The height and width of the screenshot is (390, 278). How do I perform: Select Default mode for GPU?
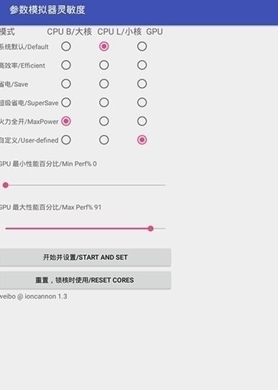coord(142,46)
